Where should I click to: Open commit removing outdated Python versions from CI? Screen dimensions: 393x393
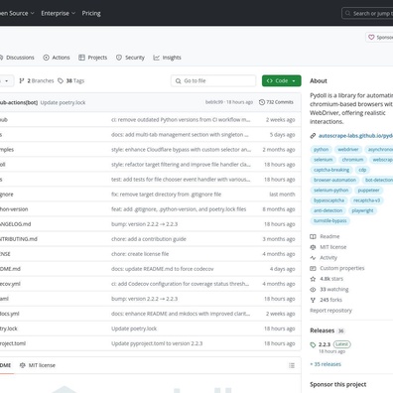181,120
